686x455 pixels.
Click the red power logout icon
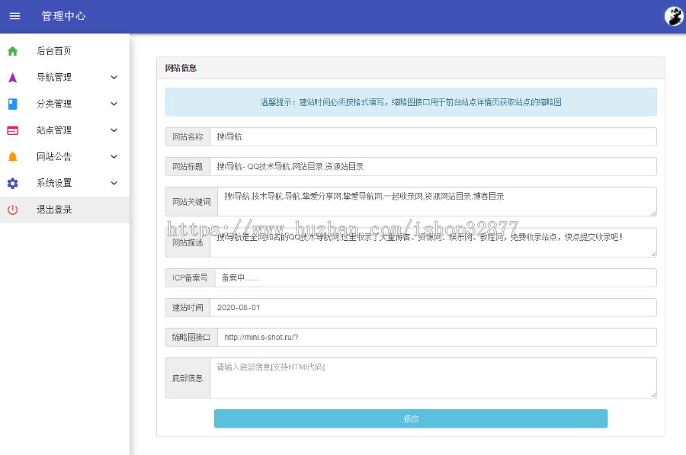click(13, 210)
